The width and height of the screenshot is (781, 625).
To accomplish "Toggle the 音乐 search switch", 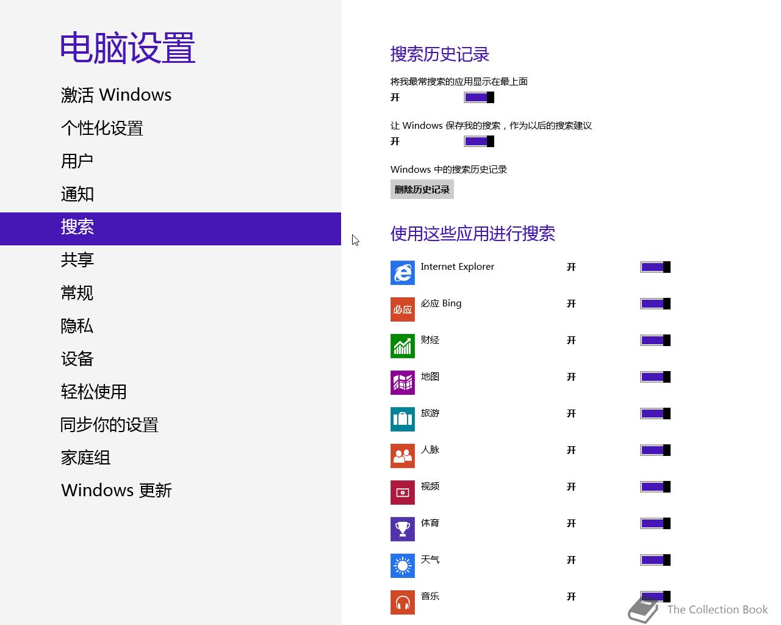I will click(x=655, y=597).
